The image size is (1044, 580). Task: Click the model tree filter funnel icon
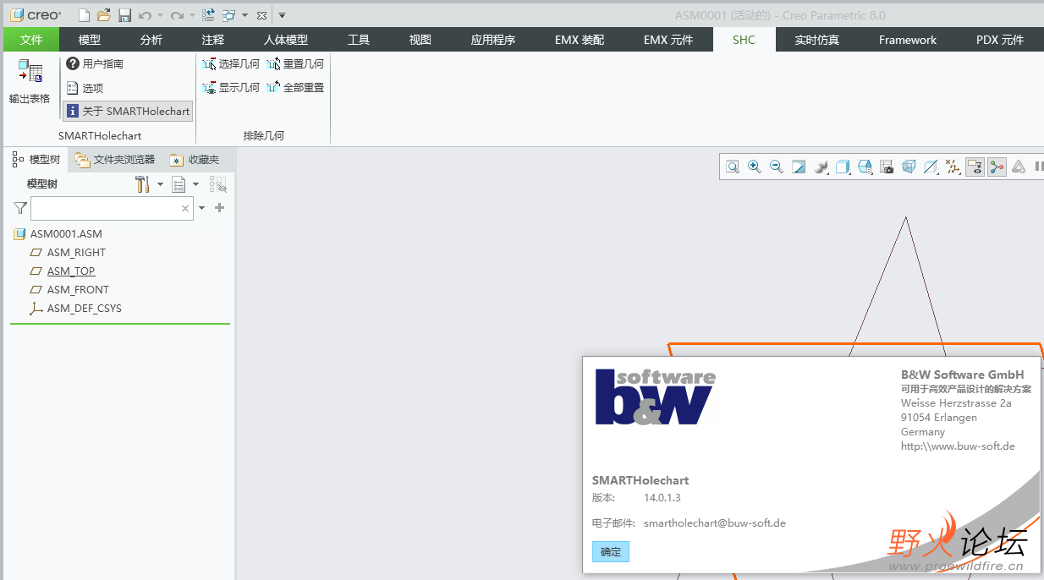[20, 208]
